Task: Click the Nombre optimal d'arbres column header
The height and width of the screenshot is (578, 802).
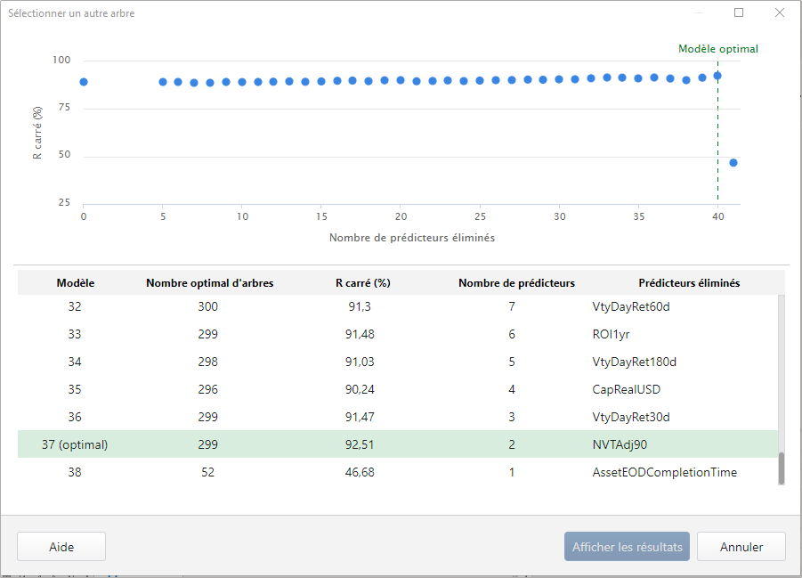Action: click(210, 282)
